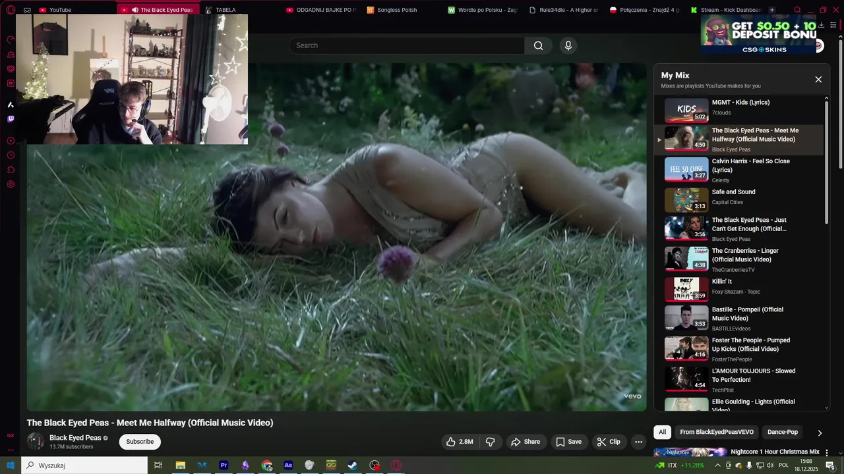Click the CSG Skins deposit bonus ad
The height and width of the screenshot is (474, 844).
tap(758, 34)
